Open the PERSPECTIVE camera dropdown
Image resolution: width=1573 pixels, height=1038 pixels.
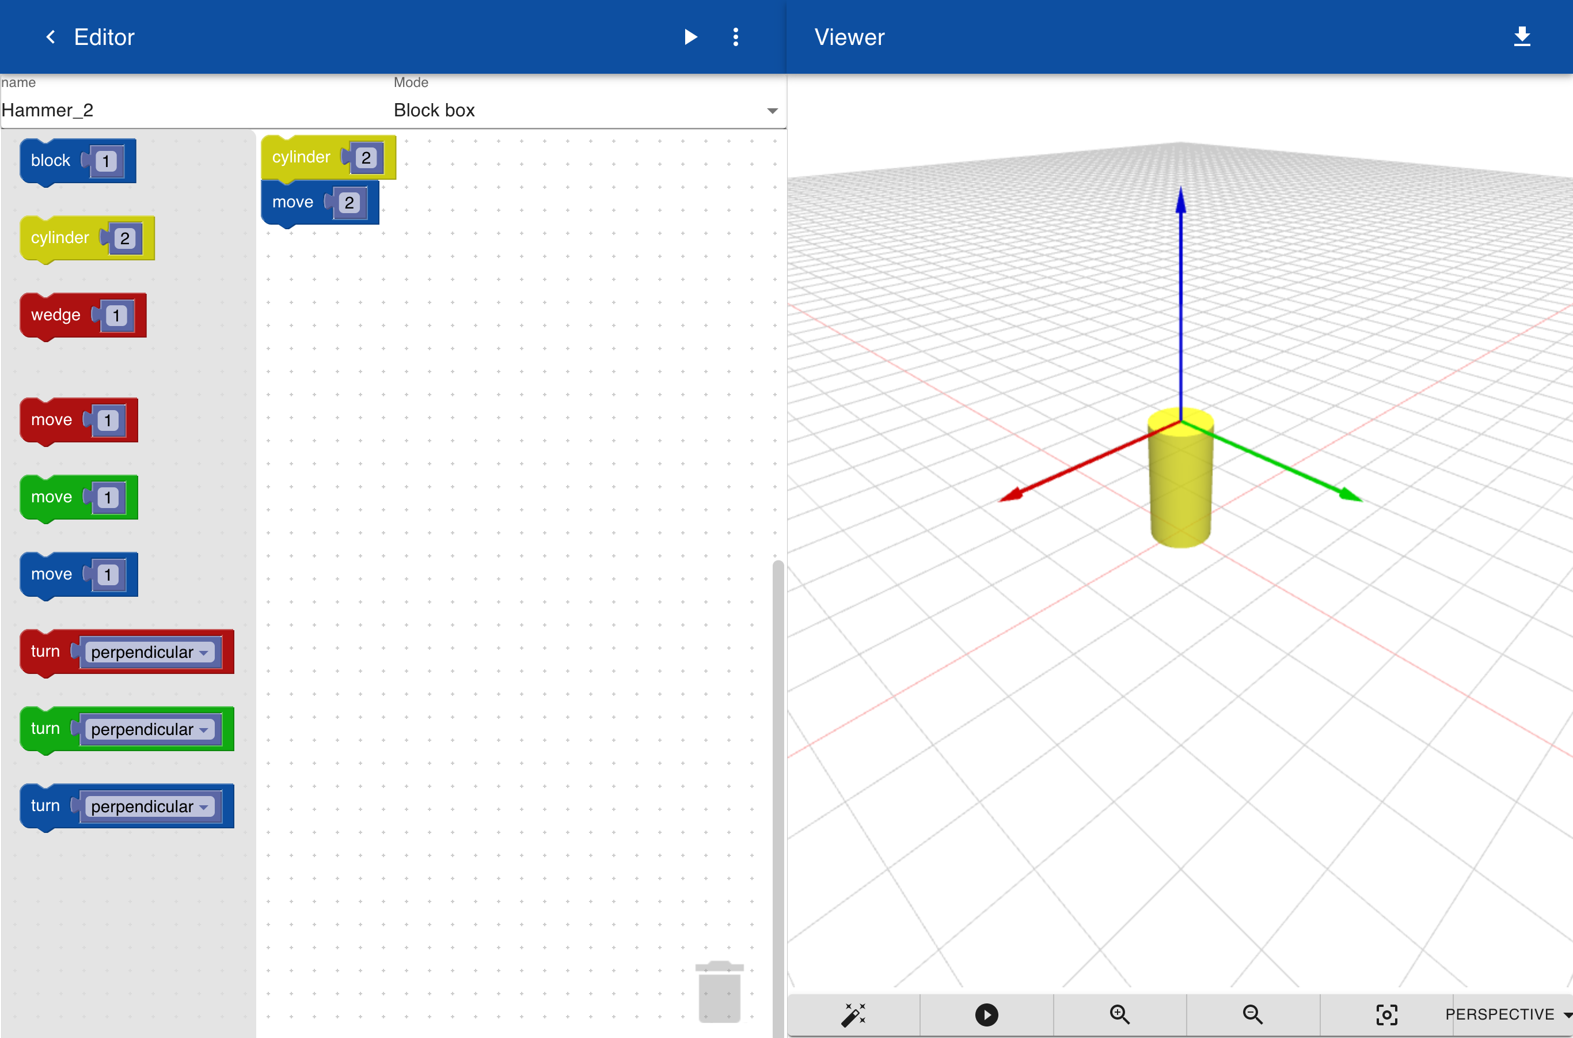pyautogui.click(x=1509, y=1014)
